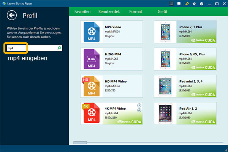The width and height of the screenshot is (228, 152).
Task: Click the 4K MP4 Video profile title
Action: pos(115,109)
